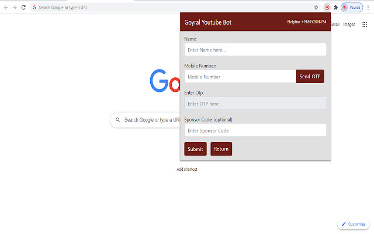
Task: Click the Mobile Number input field
Action: tap(240, 77)
